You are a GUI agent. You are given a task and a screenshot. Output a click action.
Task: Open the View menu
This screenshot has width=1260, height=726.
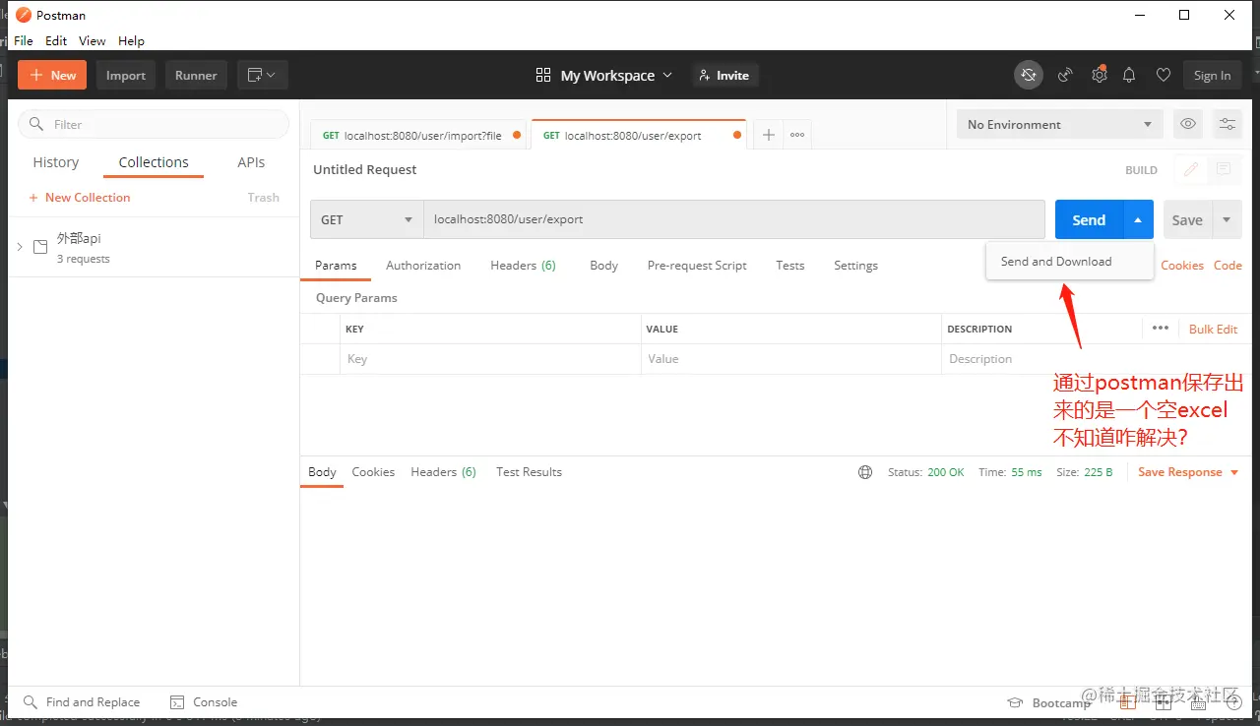click(93, 40)
